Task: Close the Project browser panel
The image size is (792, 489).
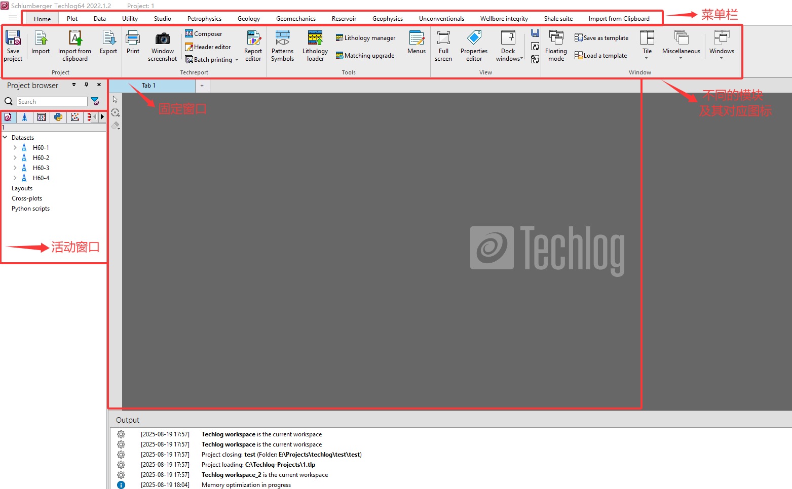Action: [x=99, y=85]
